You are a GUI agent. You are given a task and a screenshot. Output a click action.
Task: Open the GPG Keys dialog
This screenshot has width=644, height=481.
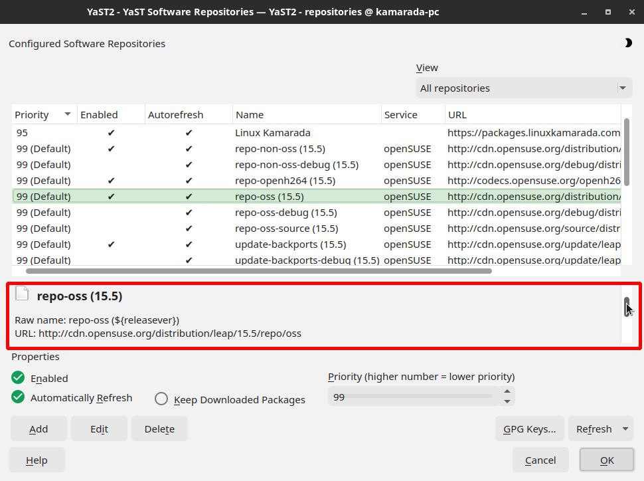[x=529, y=429]
